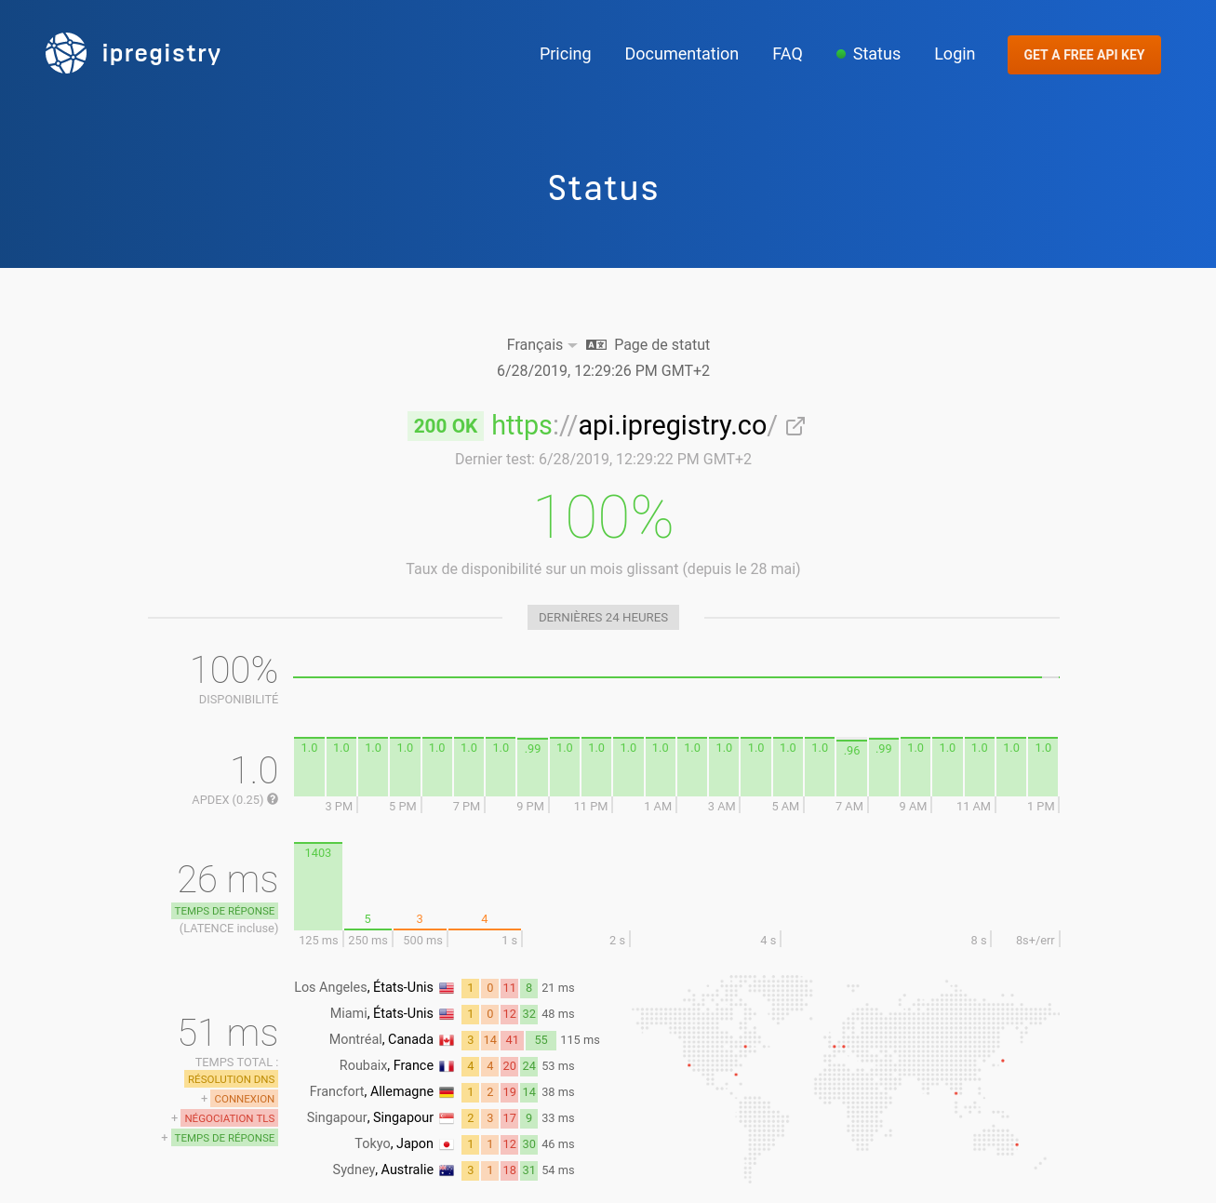Click the world map of test locations
The height and width of the screenshot is (1203, 1216).
845,1079
